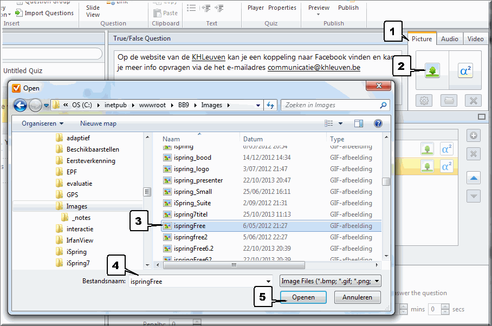
Task: Expand the view options dropdown arrow
Action: 340,123
